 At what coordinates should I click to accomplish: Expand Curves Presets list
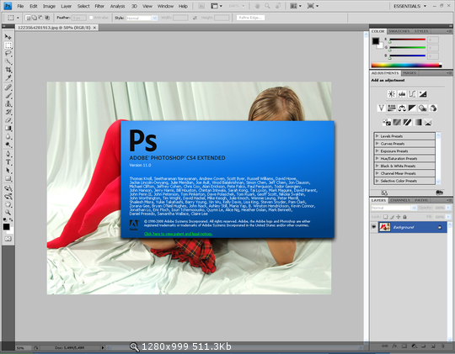(x=377, y=144)
